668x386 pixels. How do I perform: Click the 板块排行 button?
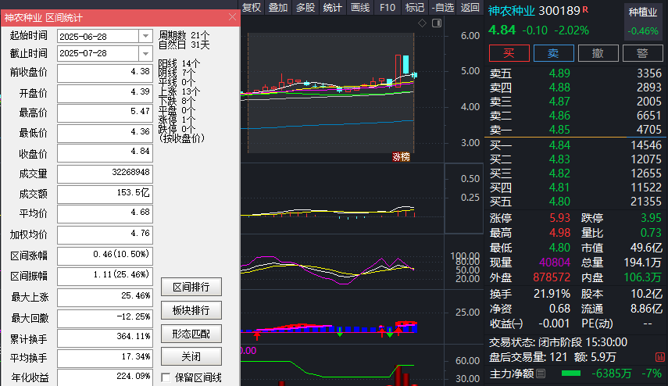tap(191, 310)
